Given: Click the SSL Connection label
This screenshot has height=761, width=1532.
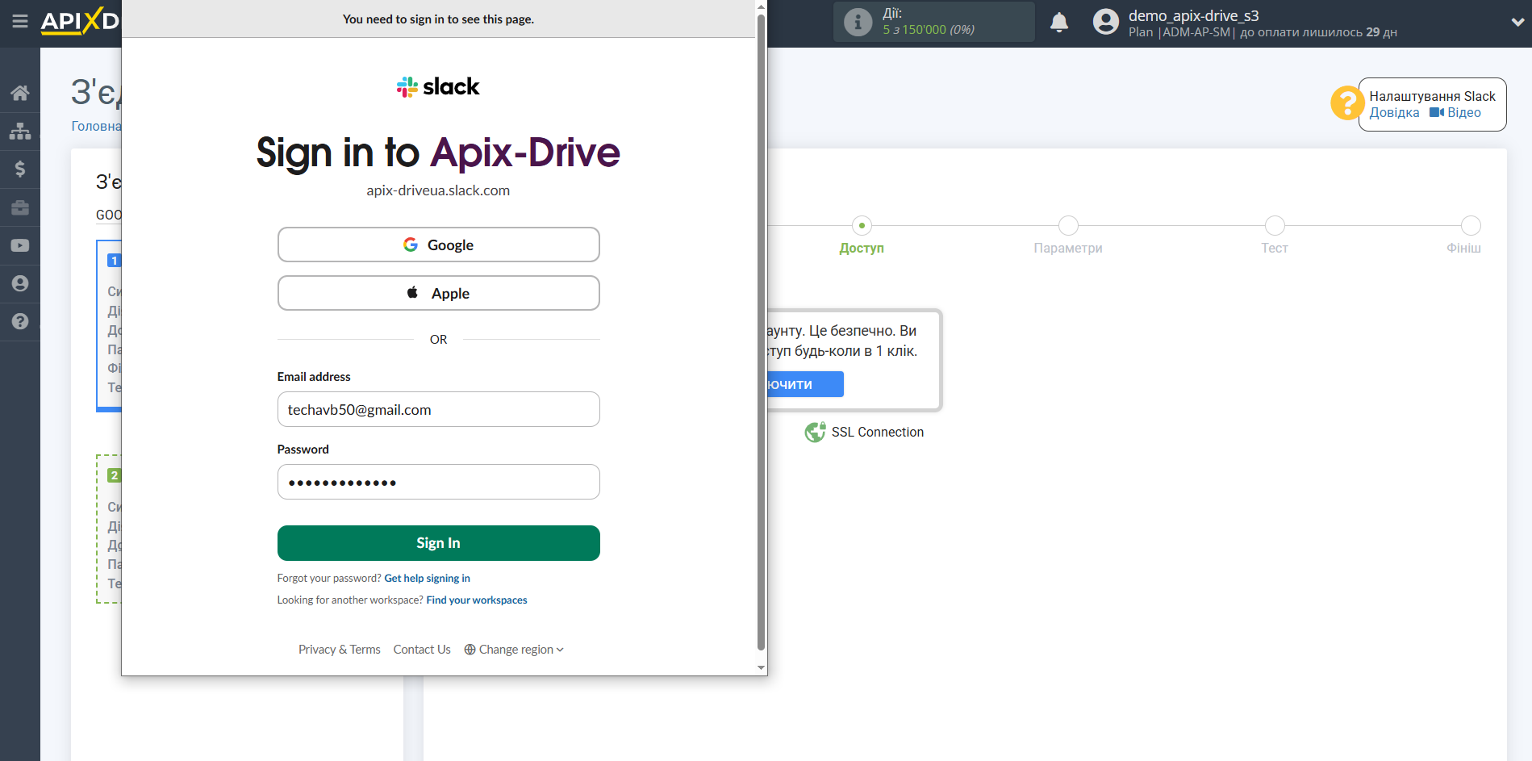Looking at the screenshot, I should click(878, 433).
